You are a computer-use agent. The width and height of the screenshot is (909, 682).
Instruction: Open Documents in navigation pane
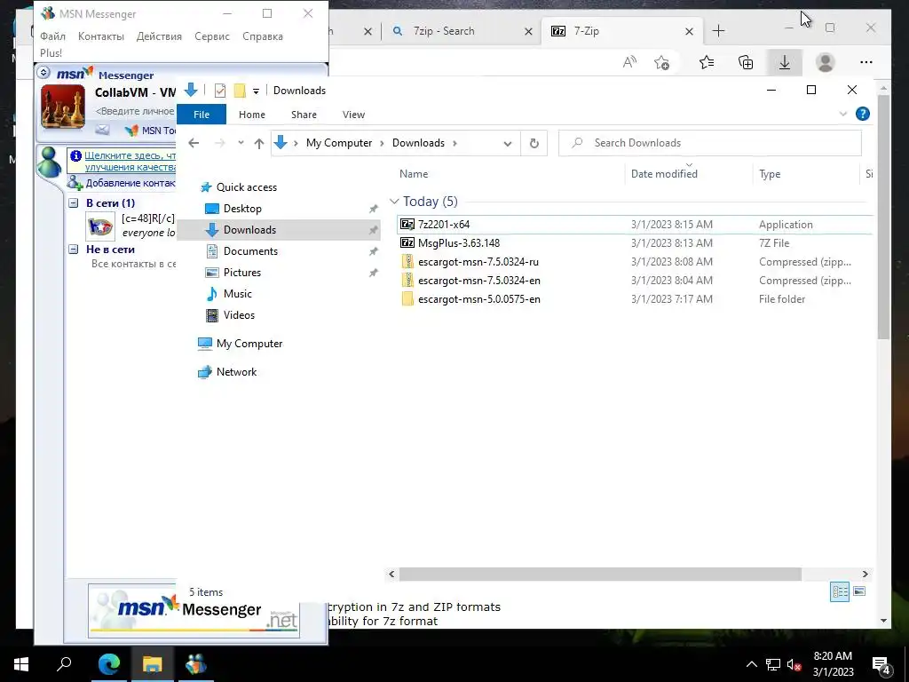(x=250, y=251)
